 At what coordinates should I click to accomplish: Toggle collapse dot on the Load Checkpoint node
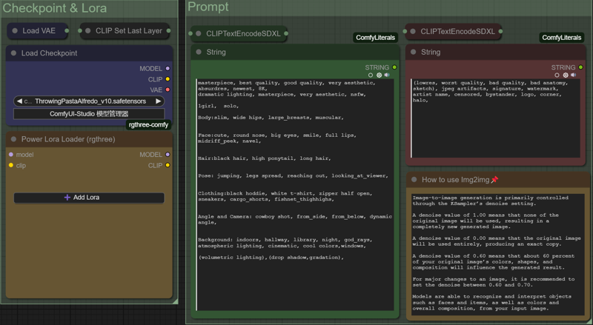(13, 53)
